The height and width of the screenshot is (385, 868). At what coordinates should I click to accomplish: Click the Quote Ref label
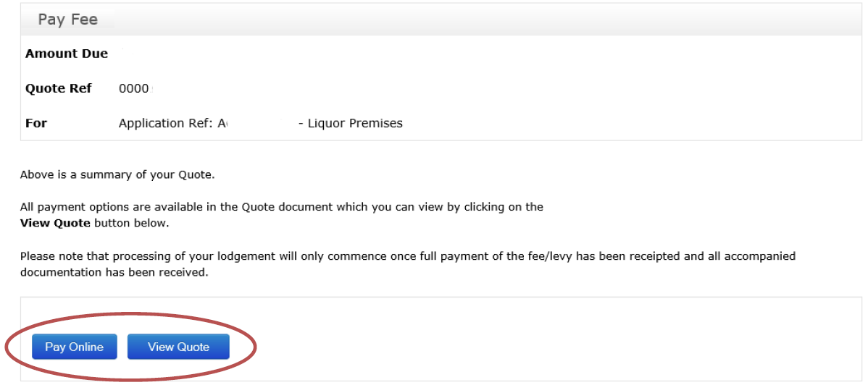[58, 88]
